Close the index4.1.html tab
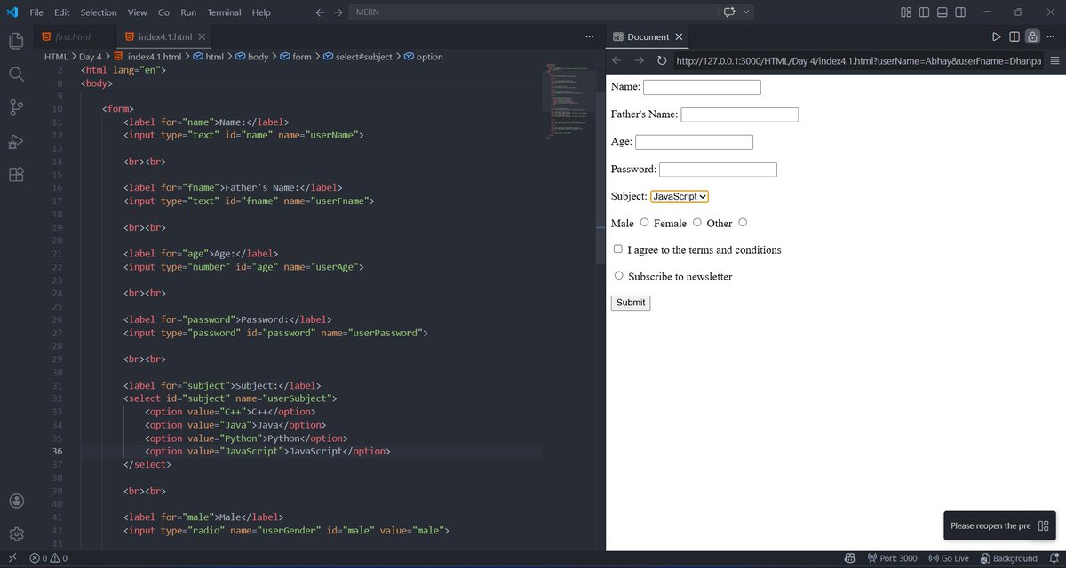 pyautogui.click(x=202, y=36)
